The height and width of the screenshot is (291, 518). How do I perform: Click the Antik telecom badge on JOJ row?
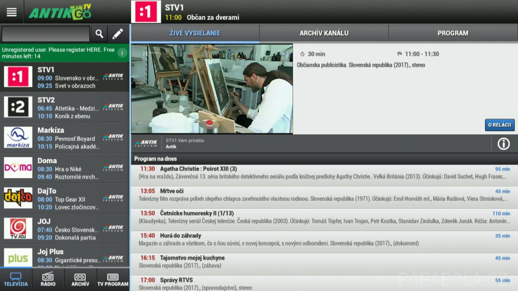[x=113, y=228]
